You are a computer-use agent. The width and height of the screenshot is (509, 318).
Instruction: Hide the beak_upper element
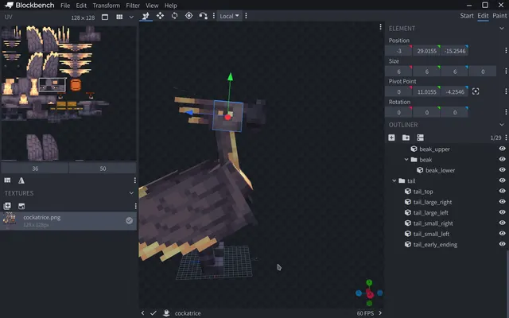pyautogui.click(x=502, y=149)
